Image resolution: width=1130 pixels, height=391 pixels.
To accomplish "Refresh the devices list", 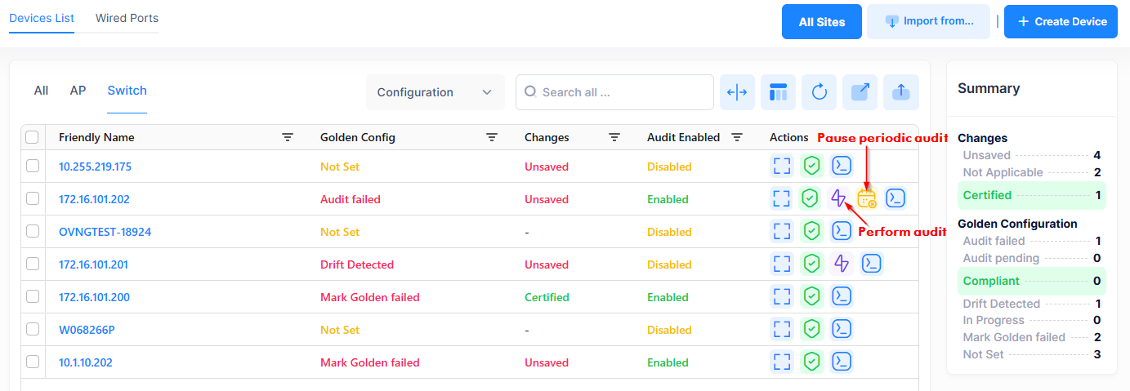I will click(819, 92).
